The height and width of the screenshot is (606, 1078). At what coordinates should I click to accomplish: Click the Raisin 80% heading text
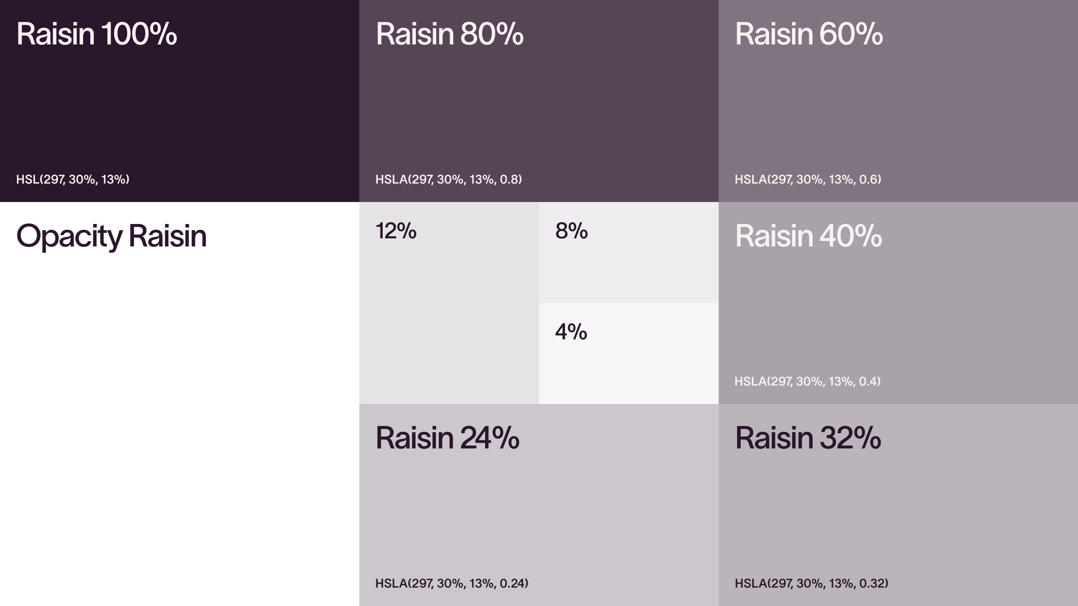coord(450,34)
